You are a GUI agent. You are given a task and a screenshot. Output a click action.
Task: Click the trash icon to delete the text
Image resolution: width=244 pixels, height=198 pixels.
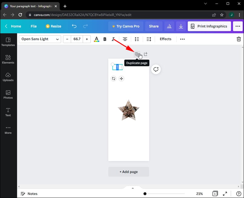239,39
